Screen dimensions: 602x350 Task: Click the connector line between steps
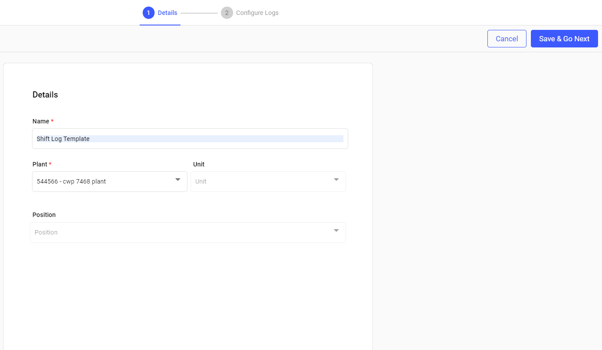(x=199, y=13)
